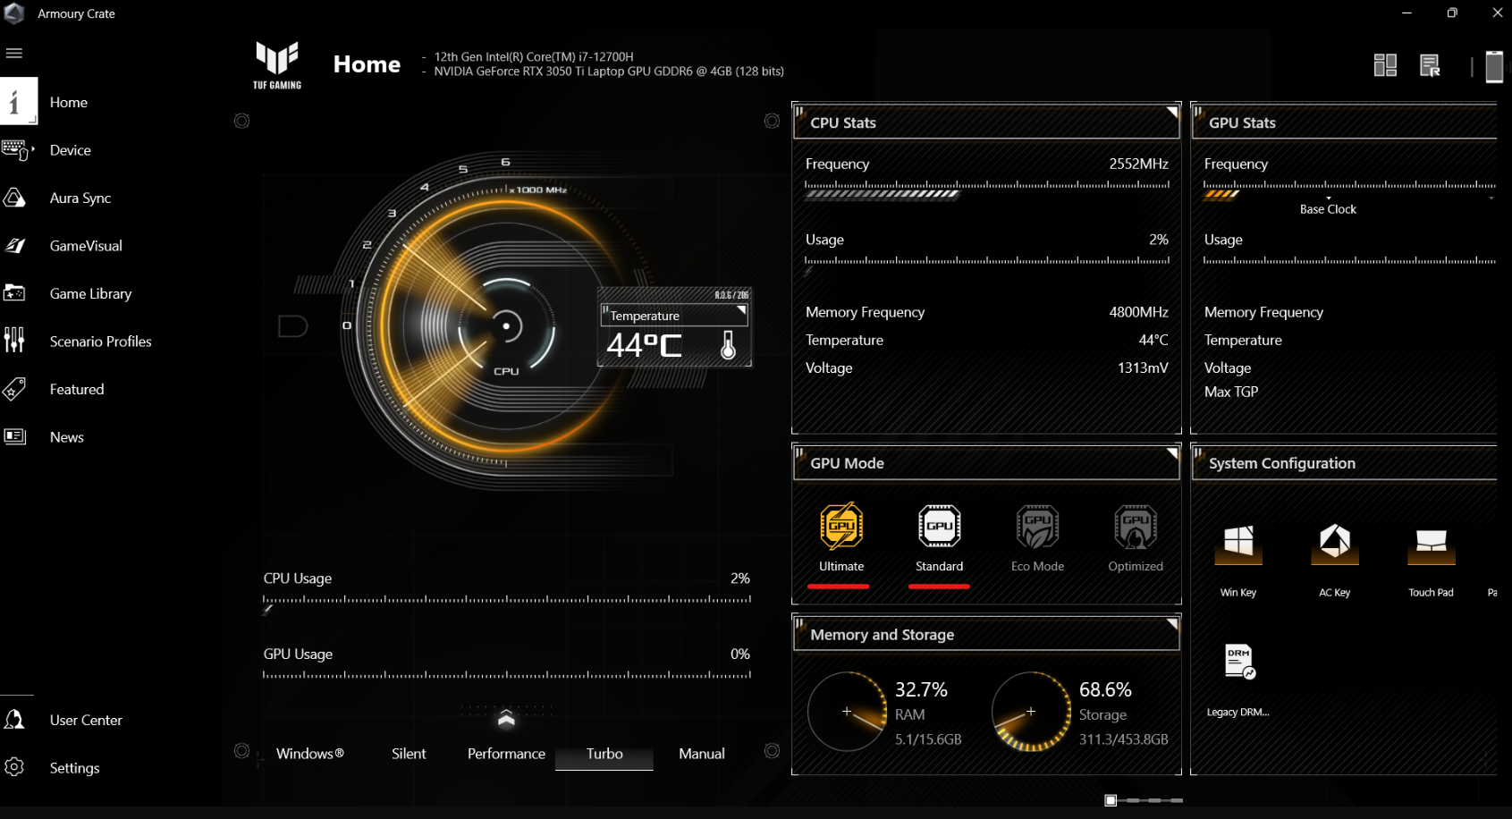Click the first page indicator at bottom

pyautogui.click(x=1111, y=800)
